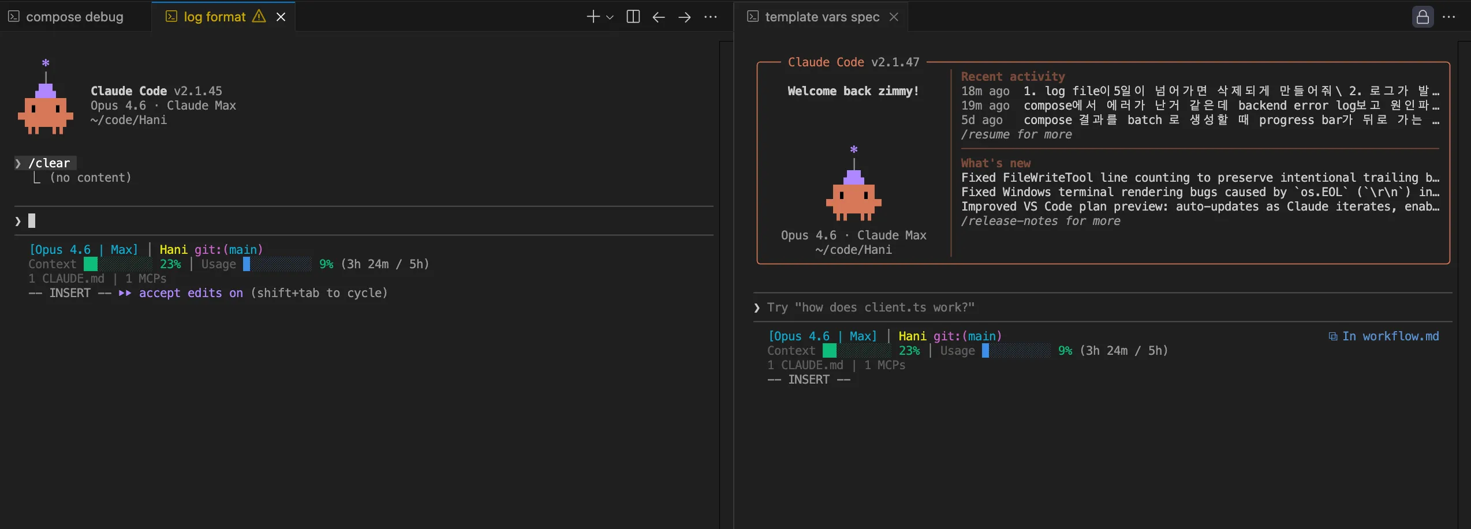
Task: Close the log format tab
Action: click(x=281, y=17)
